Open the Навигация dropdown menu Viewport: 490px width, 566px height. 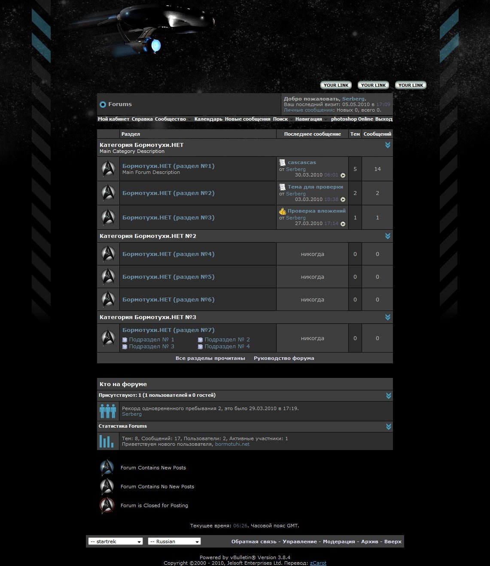click(x=311, y=119)
